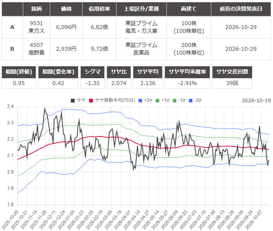This screenshot has width=273, height=231.
Task: Click 東証プライム 電気・ガス業 cell
Action: 141,27
